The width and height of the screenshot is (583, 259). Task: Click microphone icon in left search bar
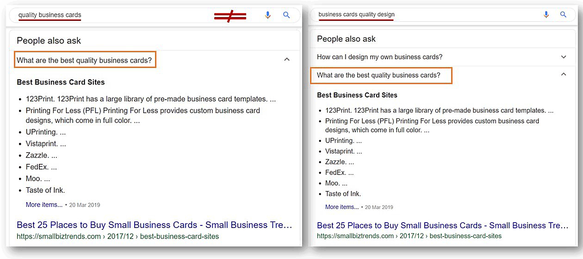[268, 15]
